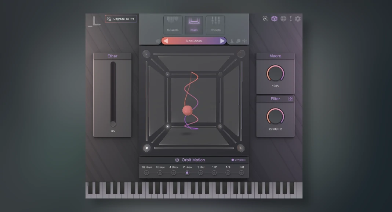Switch to the Sounds tab
This screenshot has width=392, height=212.
(173, 25)
